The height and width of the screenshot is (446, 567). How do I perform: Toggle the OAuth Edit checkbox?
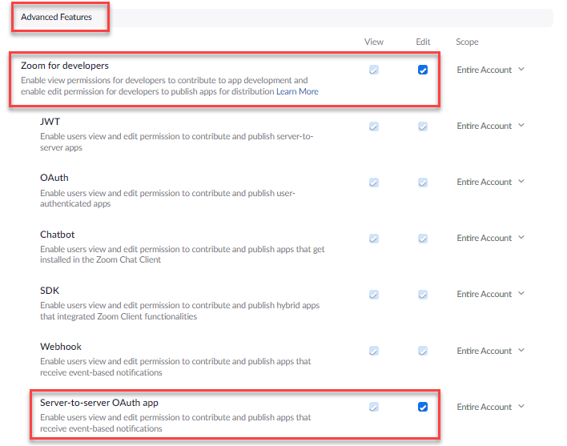(x=422, y=182)
